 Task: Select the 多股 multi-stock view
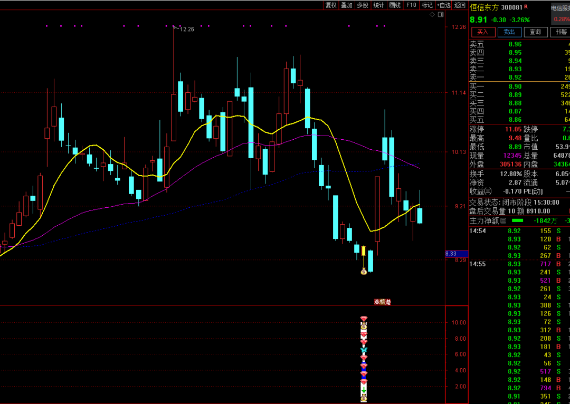click(x=363, y=5)
